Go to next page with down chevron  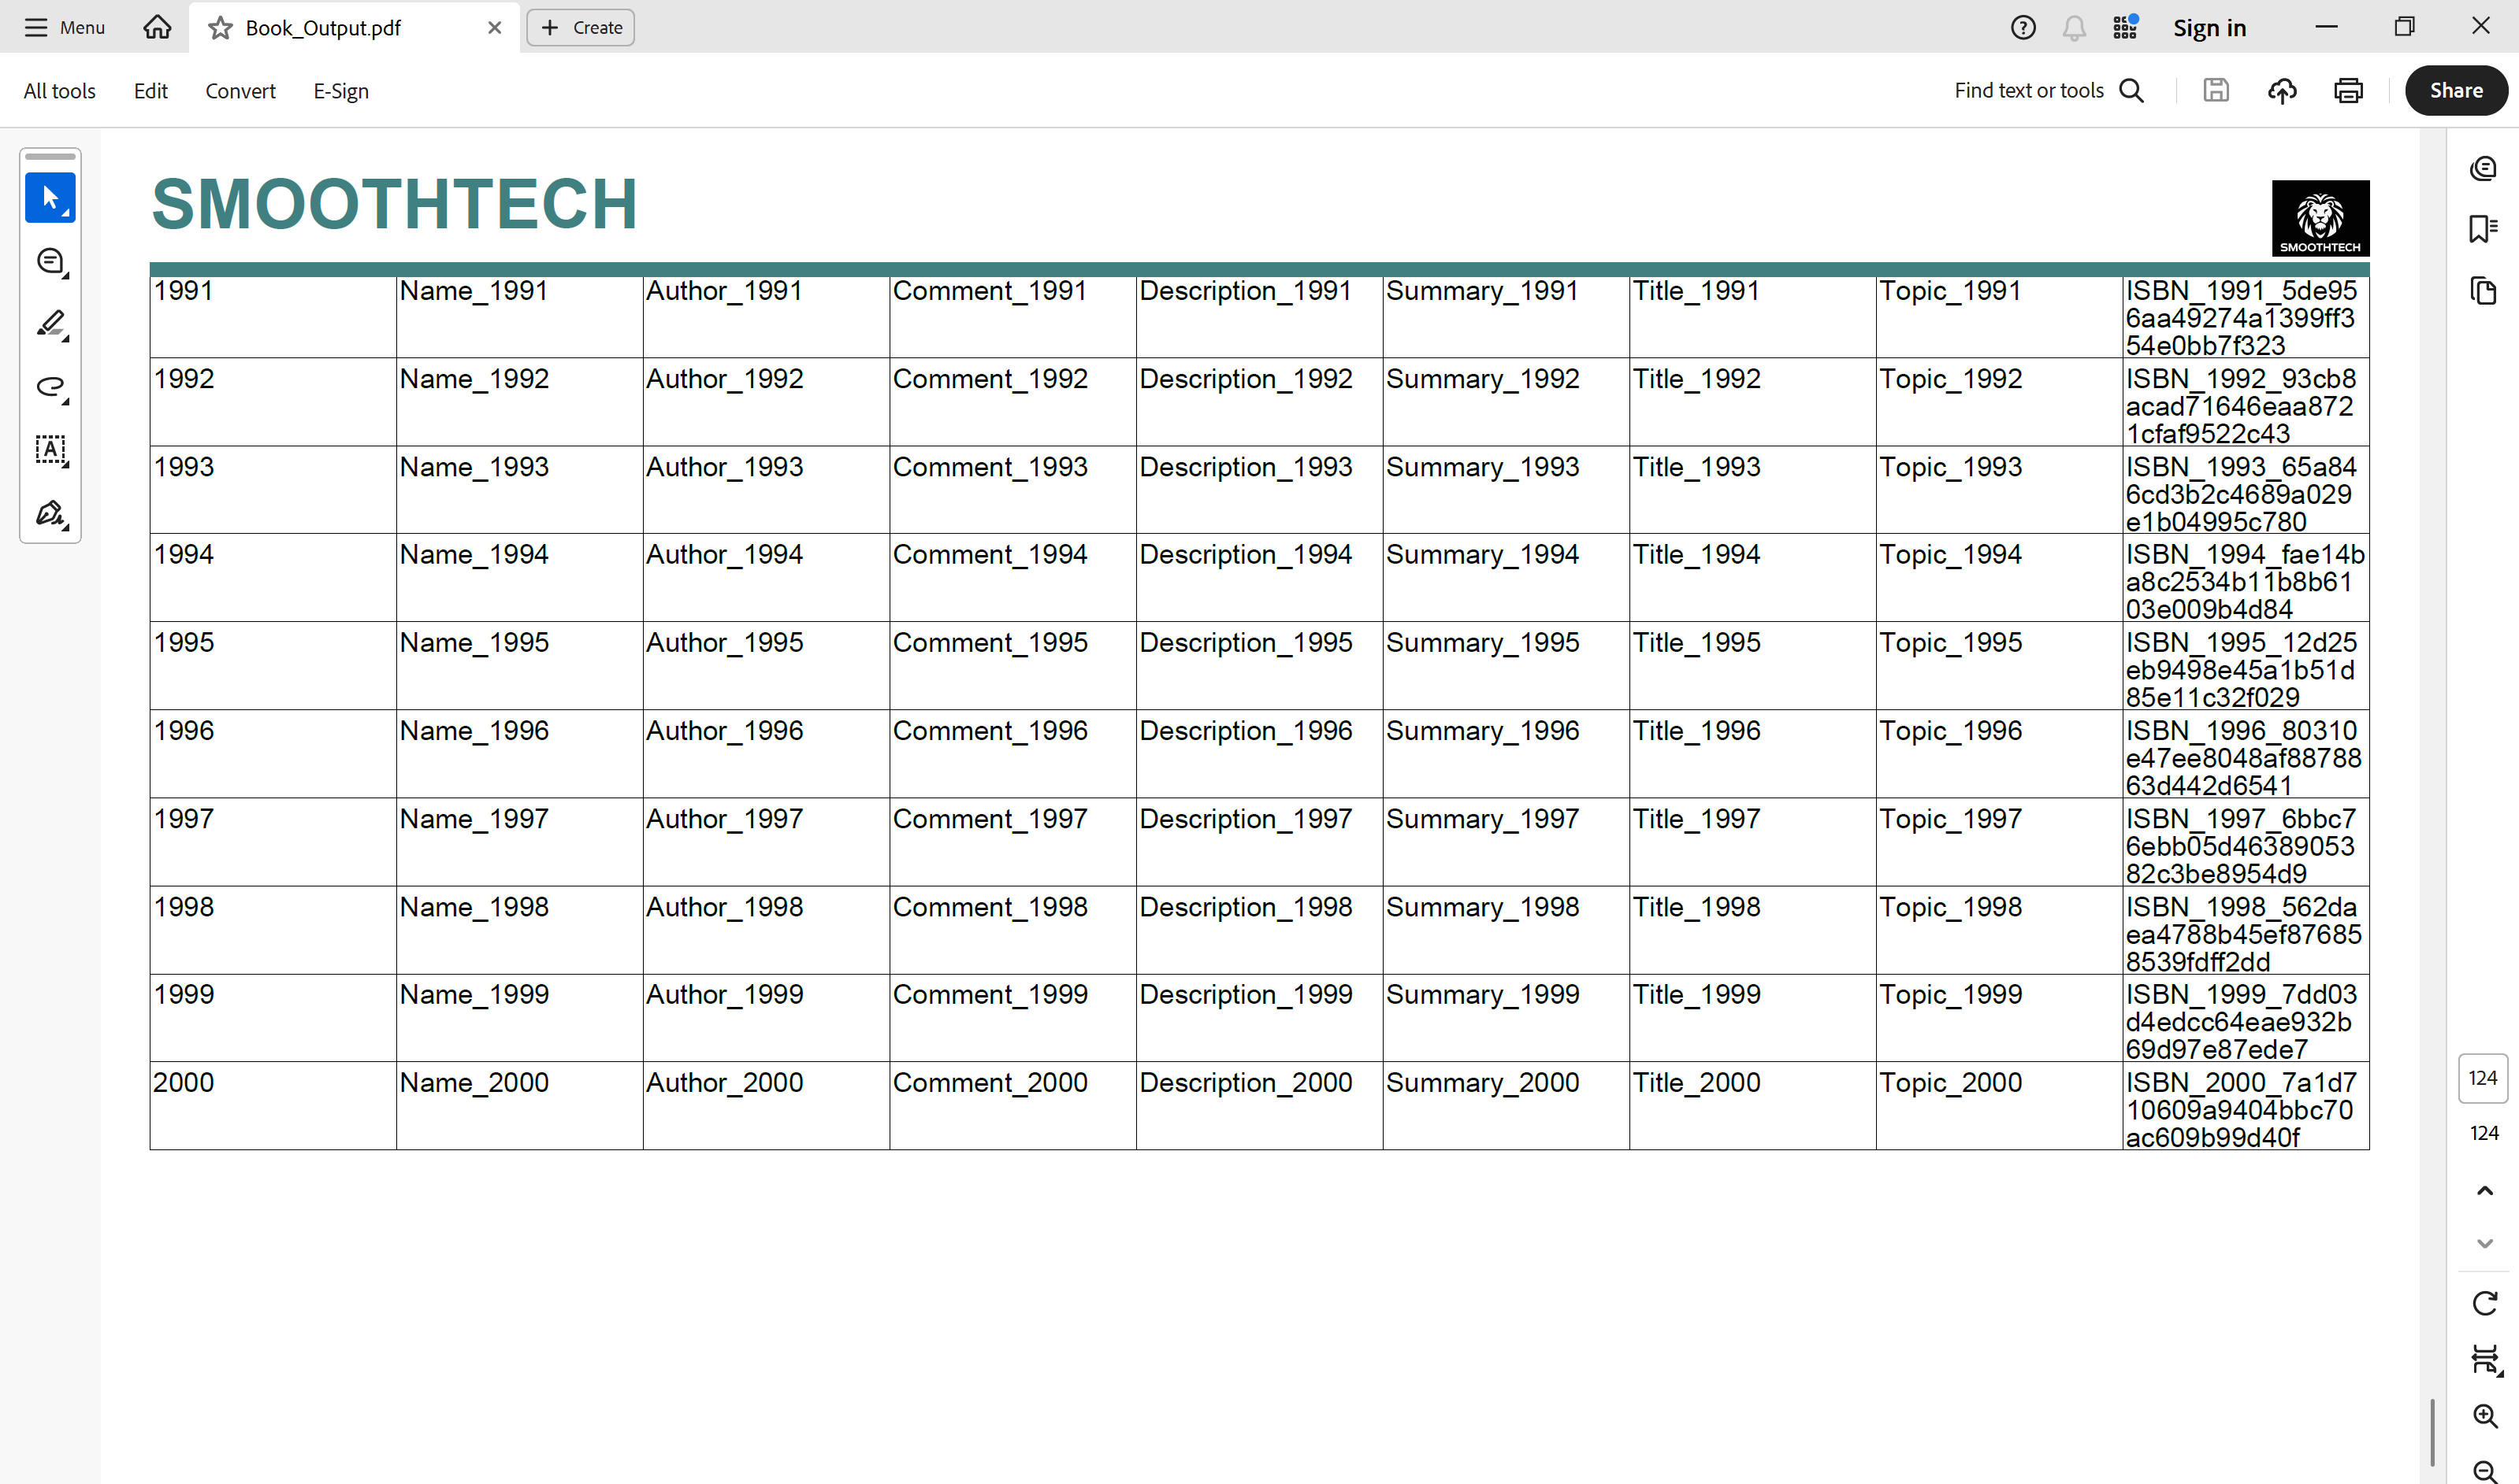pos(2484,1244)
